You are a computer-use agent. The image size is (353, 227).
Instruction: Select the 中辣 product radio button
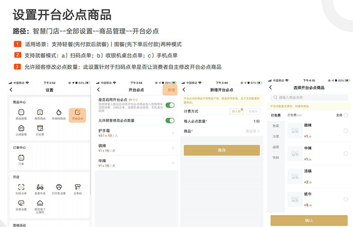click(x=345, y=154)
